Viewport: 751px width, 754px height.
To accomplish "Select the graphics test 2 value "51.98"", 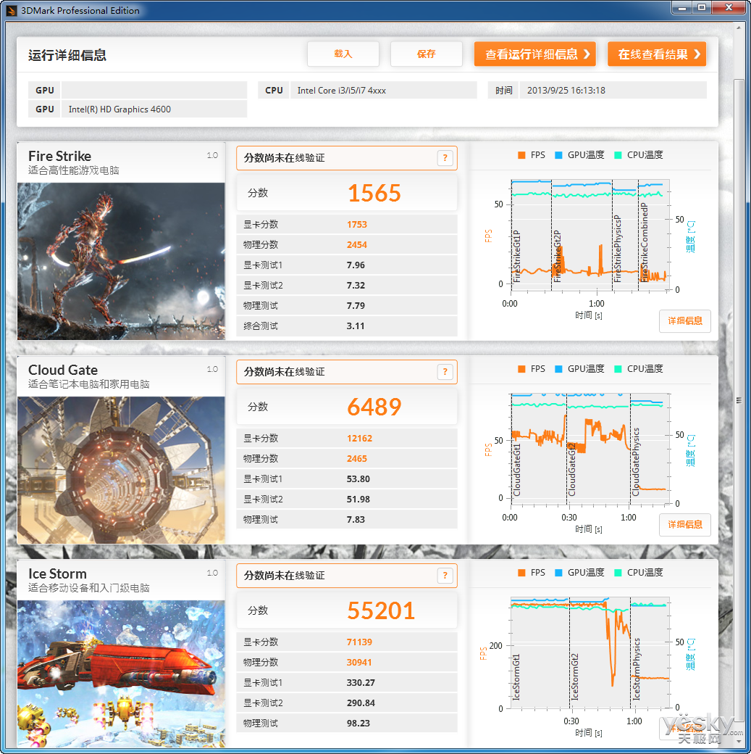I will (x=358, y=499).
